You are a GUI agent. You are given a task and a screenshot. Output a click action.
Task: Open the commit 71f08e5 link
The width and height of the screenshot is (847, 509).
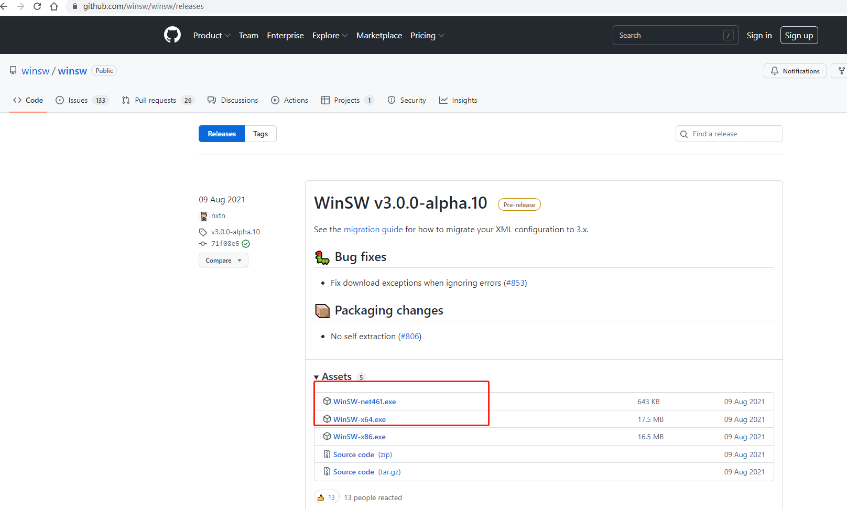pos(225,244)
